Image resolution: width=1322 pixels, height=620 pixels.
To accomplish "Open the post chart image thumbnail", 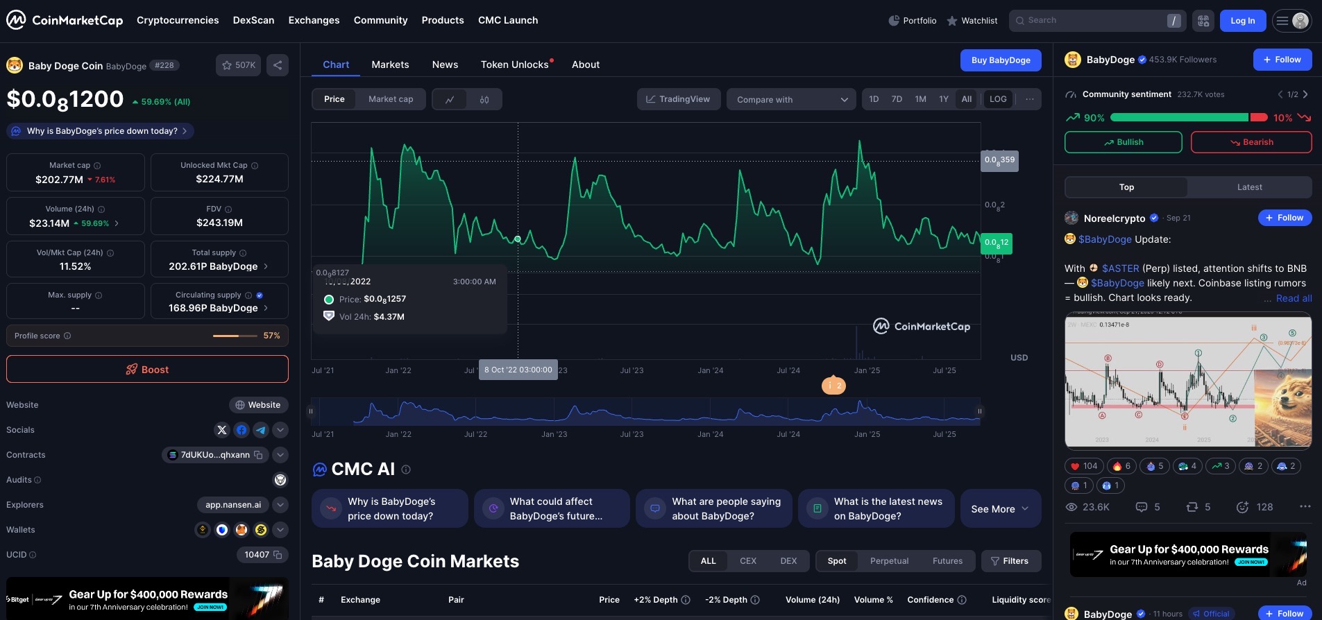I will [x=1188, y=381].
